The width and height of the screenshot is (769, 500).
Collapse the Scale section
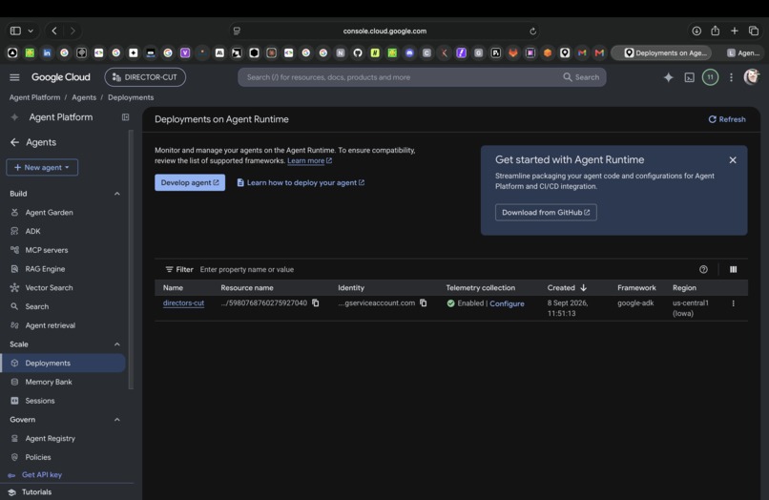(116, 344)
